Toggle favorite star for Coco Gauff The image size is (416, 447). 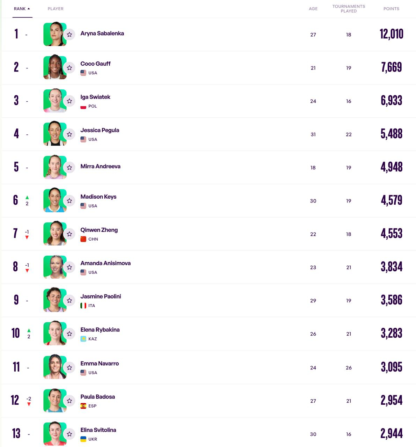70,68
